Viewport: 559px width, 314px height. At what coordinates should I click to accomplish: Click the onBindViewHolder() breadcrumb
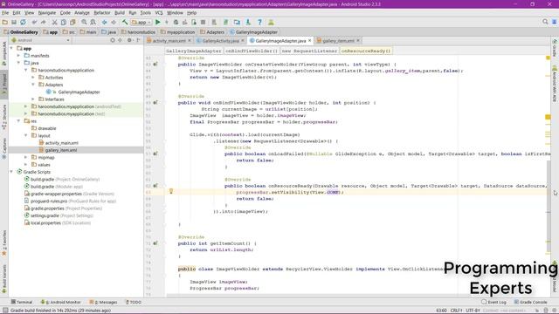[252, 51]
